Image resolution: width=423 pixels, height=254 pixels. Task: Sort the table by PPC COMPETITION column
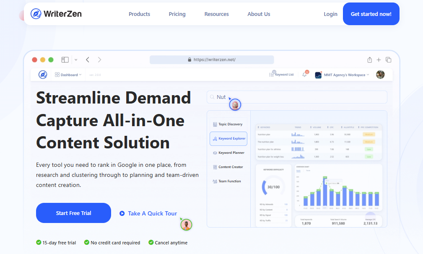(x=368, y=127)
